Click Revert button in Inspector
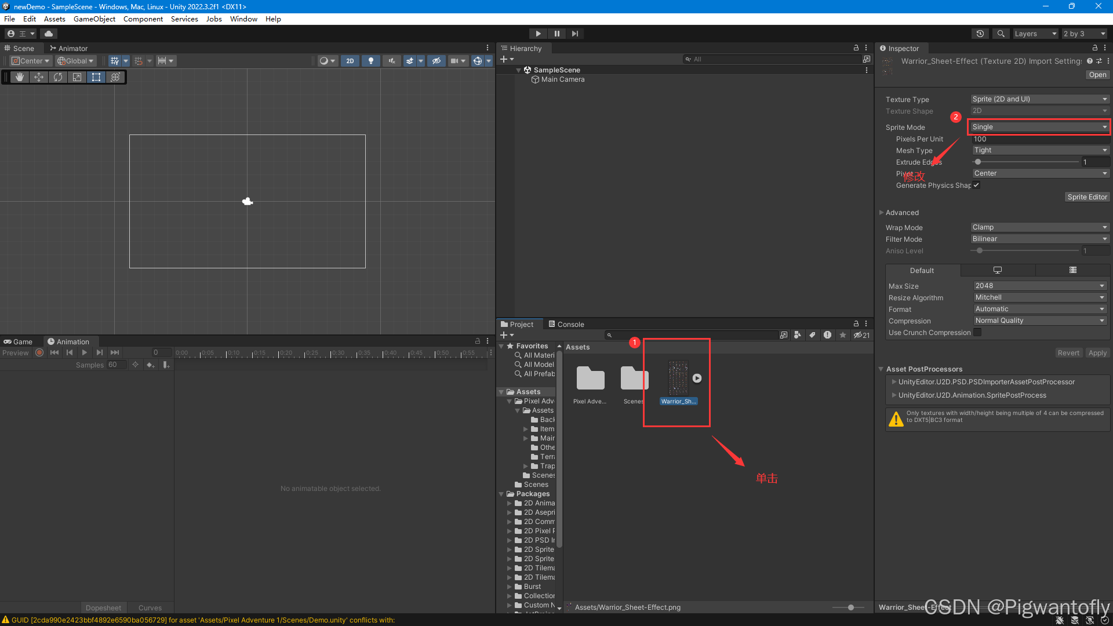The width and height of the screenshot is (1113, 626). tap(1069, 353)
